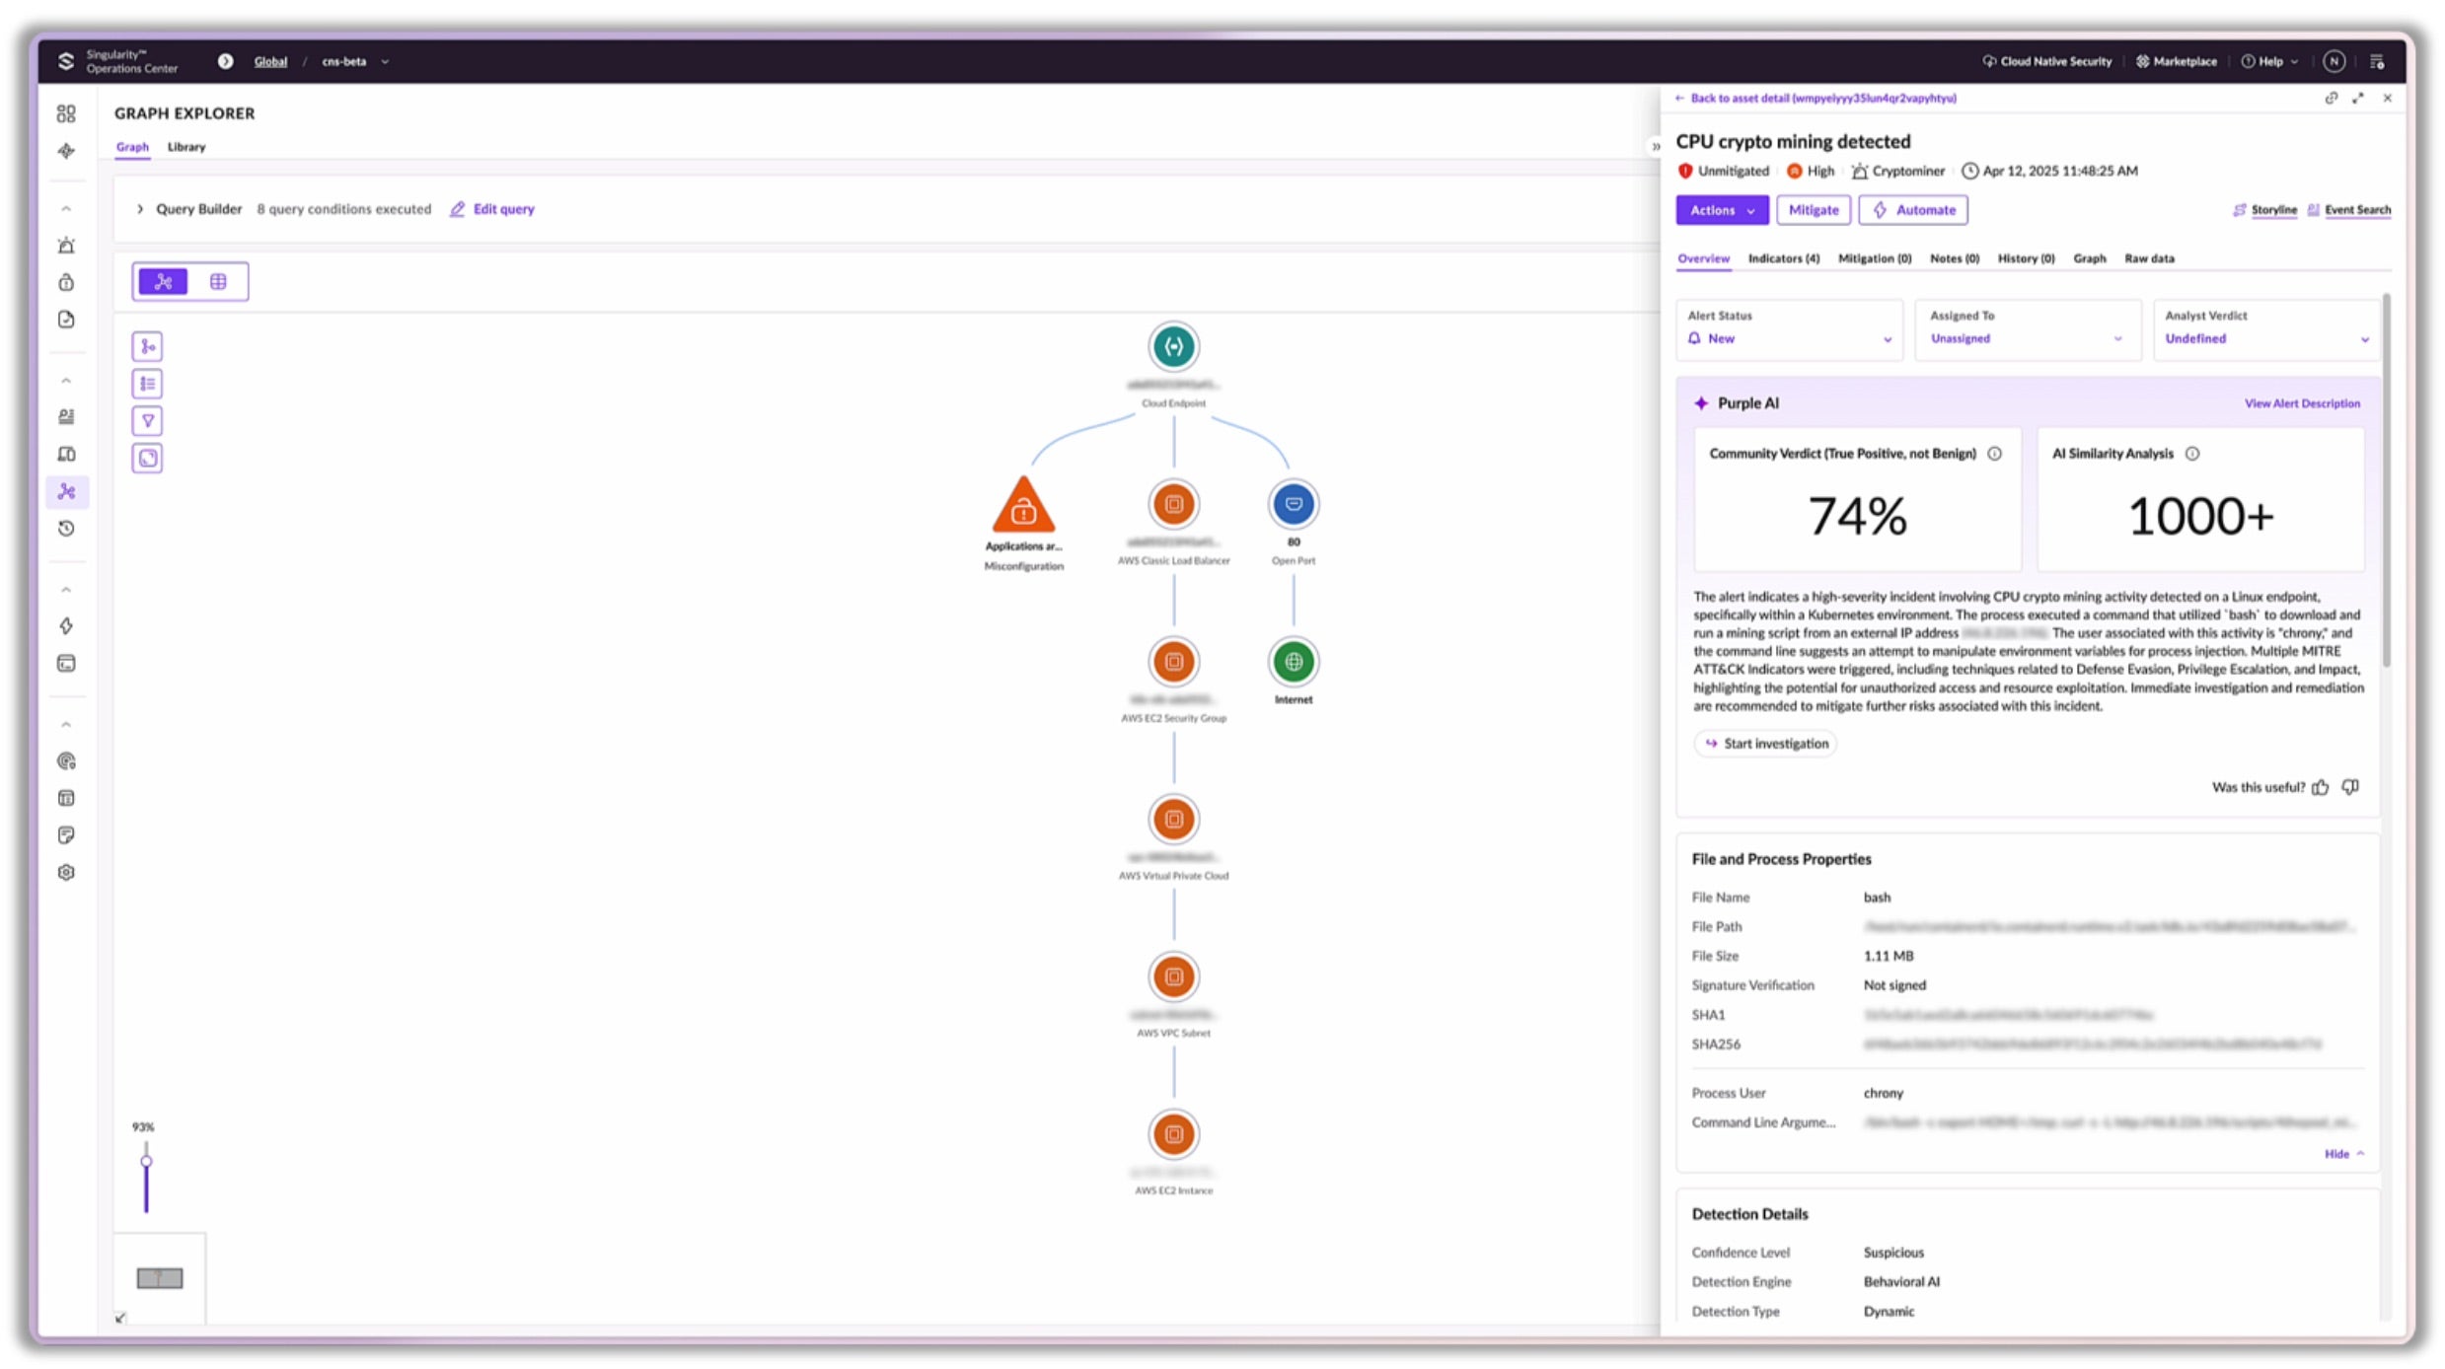This screenshot has height=1369, width=2445.
Task: Select the Cloud Endpoint graph node
Action: (1173, 346)
